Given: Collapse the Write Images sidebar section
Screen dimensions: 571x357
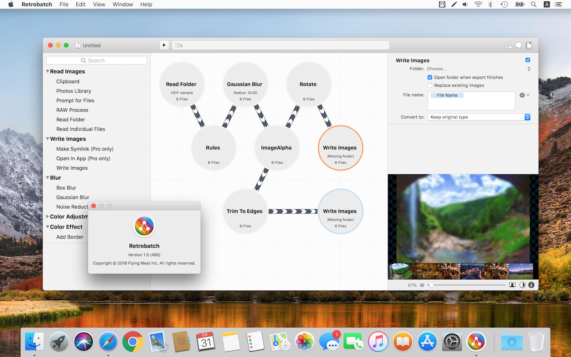Looking at the screenshot, I should [47, 139].
